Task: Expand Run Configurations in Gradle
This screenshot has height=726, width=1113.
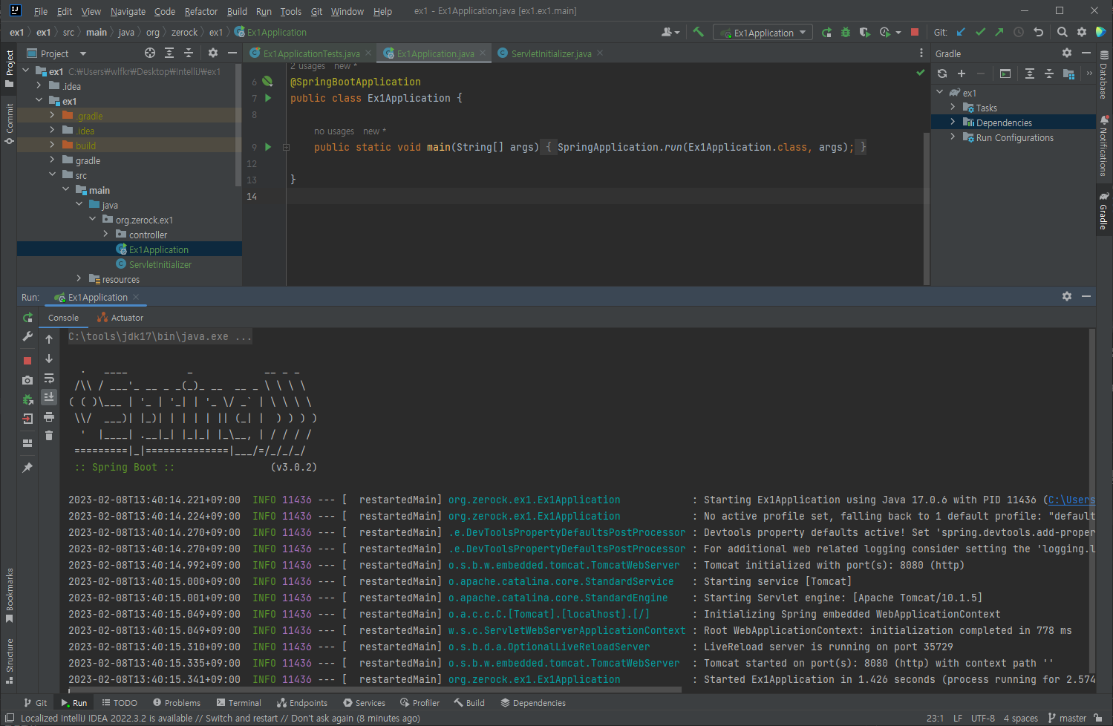Action: (953, 137)
